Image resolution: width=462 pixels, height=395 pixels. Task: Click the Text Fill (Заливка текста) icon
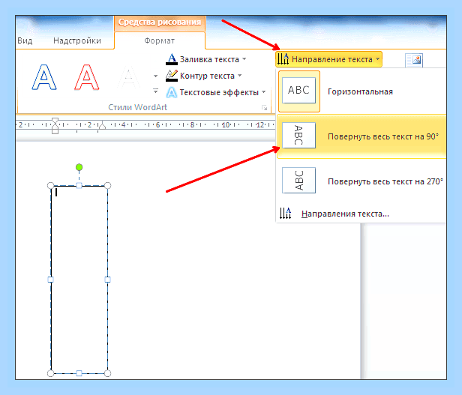point(172,59)
